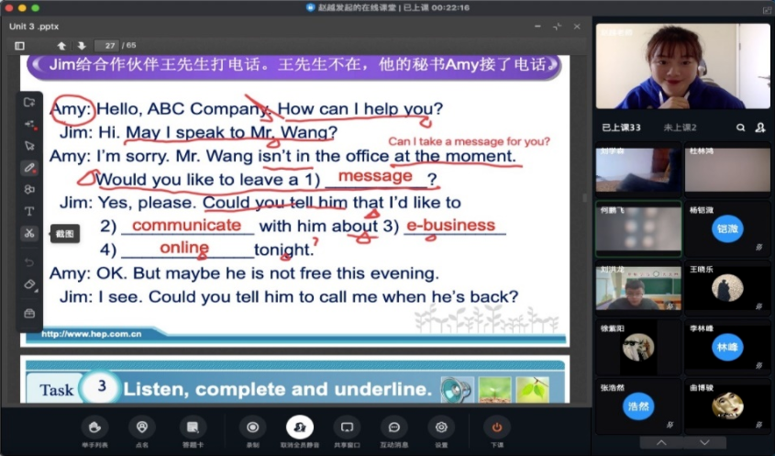Page participant list up with chevron
The image size is (775, 456).
click(661, 442)
